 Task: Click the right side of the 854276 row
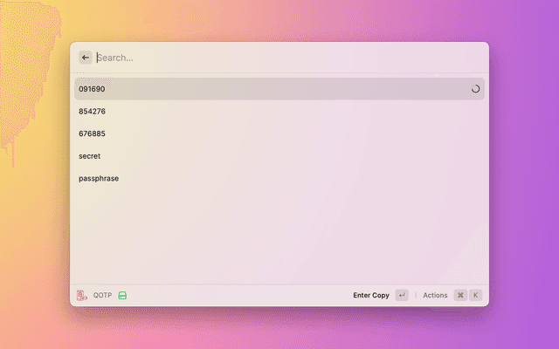tap(419, 112)
